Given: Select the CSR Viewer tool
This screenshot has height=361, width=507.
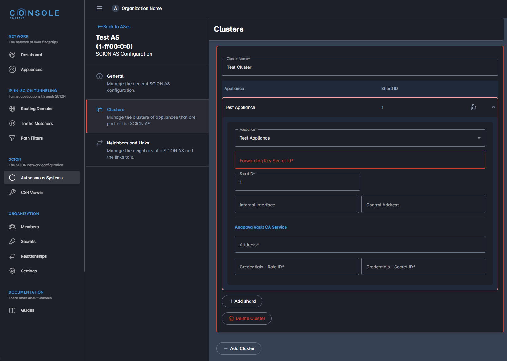Looking at the screenshot, I should pyautogui.click(x=32, y=192).
